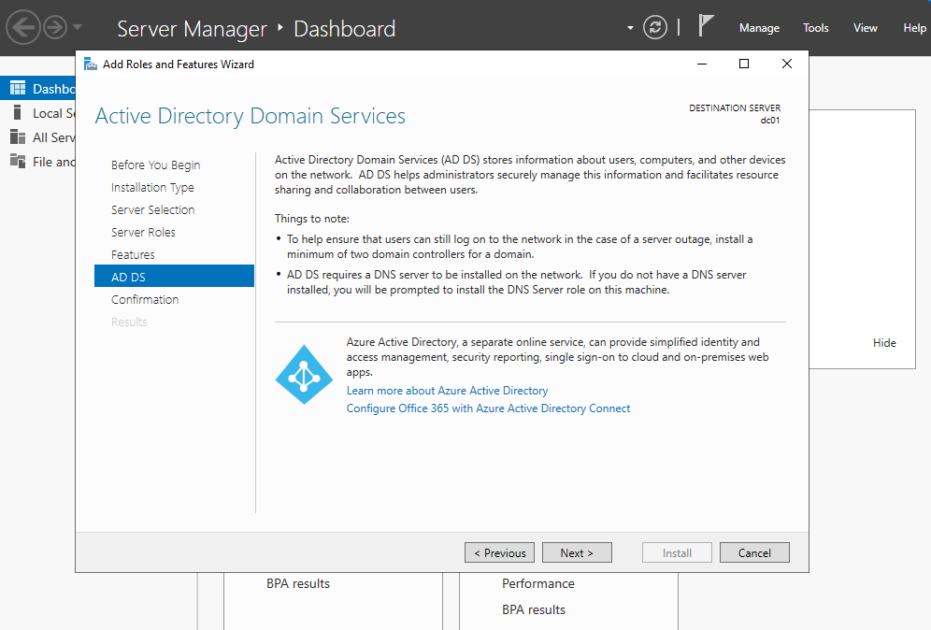Go to Confirmation step
Screen dimensions: 931x630
click(x=145, y=300)
